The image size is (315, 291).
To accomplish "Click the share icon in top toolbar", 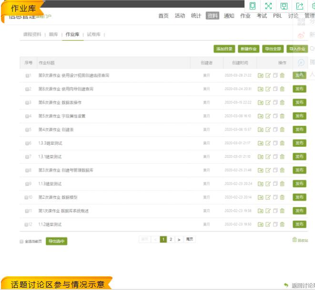I will pyautogui.click(x=300, y=6).
